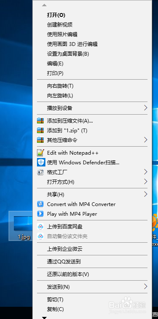Image resolution: width=158 pixels, height=319 pixels.
Task: Click the WinRAR icon beside 其他压缩命令
Action: tap(40, 140)
